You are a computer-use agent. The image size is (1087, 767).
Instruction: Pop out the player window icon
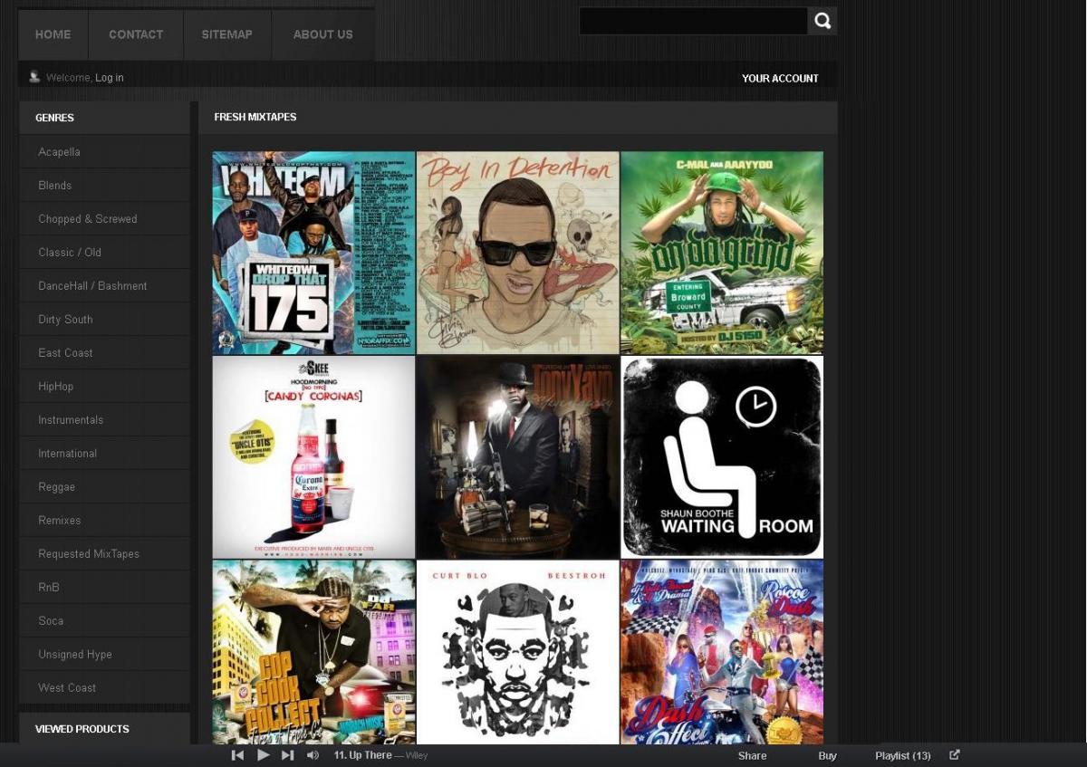(954, 754)
